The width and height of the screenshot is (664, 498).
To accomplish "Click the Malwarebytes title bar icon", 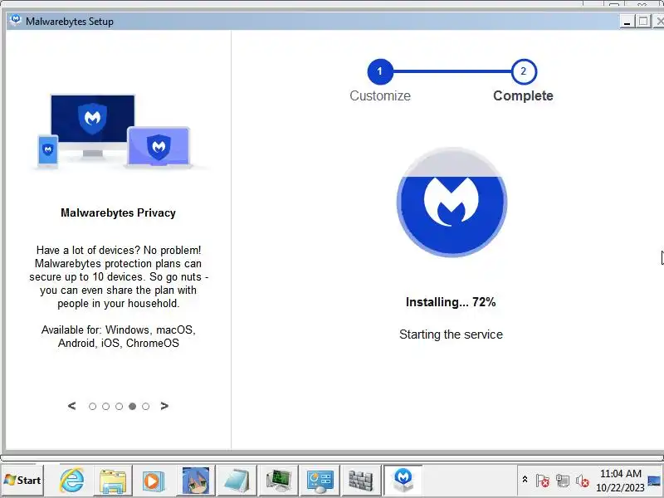I will tap(16, 20).
